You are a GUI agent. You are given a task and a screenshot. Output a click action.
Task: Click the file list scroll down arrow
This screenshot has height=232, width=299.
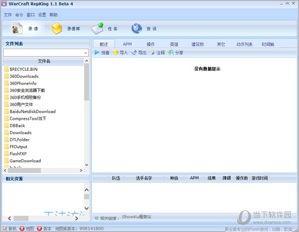tap(87, 165)
